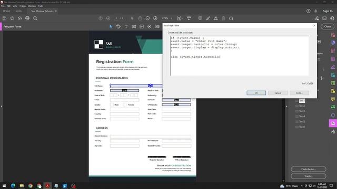Click the rotate icon in top toolbar

[x=231, y=18]
